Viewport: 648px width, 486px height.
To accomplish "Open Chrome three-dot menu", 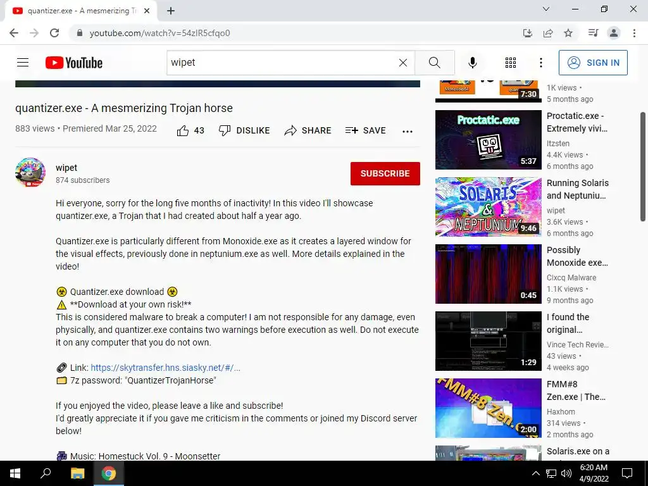I will tap(634, 33).
